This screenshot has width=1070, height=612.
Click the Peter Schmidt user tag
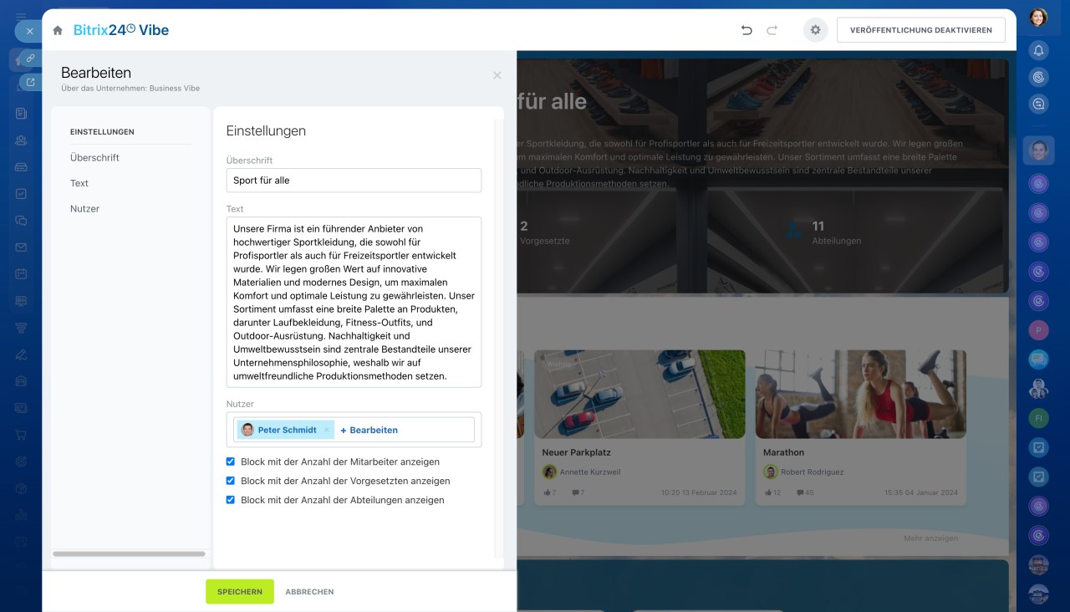(285, 430)
